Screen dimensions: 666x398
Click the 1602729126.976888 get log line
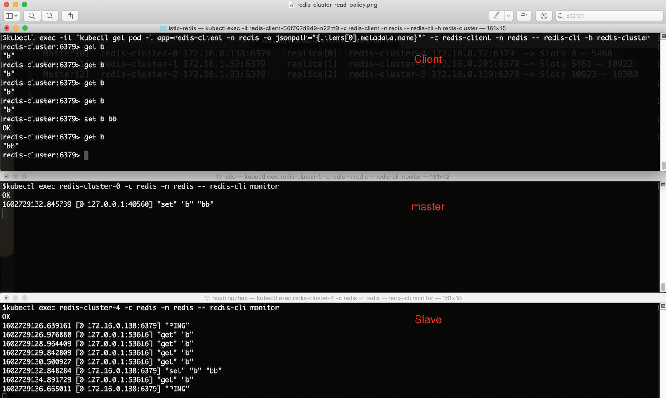coord(98,335)
